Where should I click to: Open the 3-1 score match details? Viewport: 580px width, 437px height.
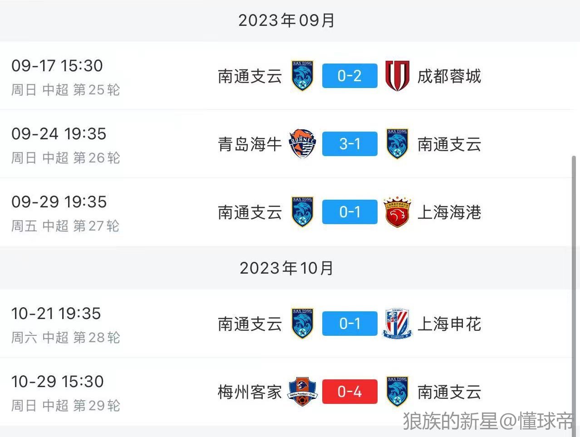[349, 144]
